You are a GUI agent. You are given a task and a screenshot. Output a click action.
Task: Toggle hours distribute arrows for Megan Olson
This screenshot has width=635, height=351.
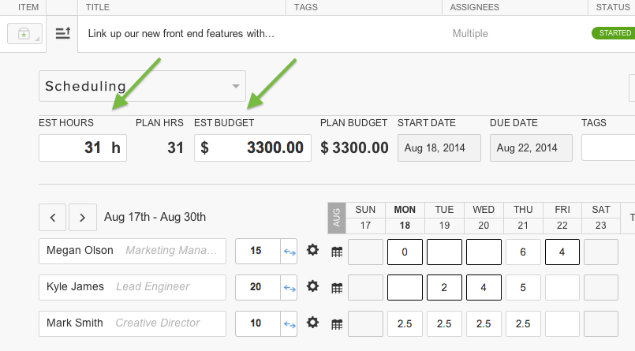(289, 252)
